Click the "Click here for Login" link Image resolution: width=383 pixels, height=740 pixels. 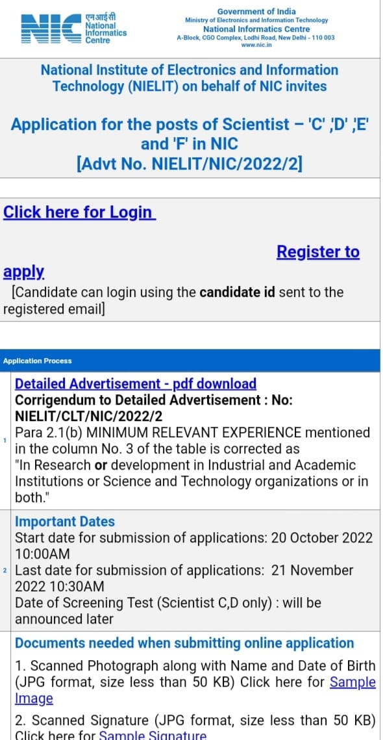(x=78, y=212)
